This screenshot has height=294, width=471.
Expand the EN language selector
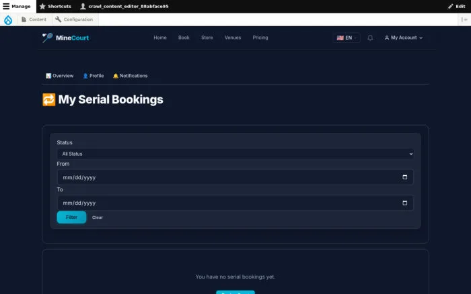[346, 38]
